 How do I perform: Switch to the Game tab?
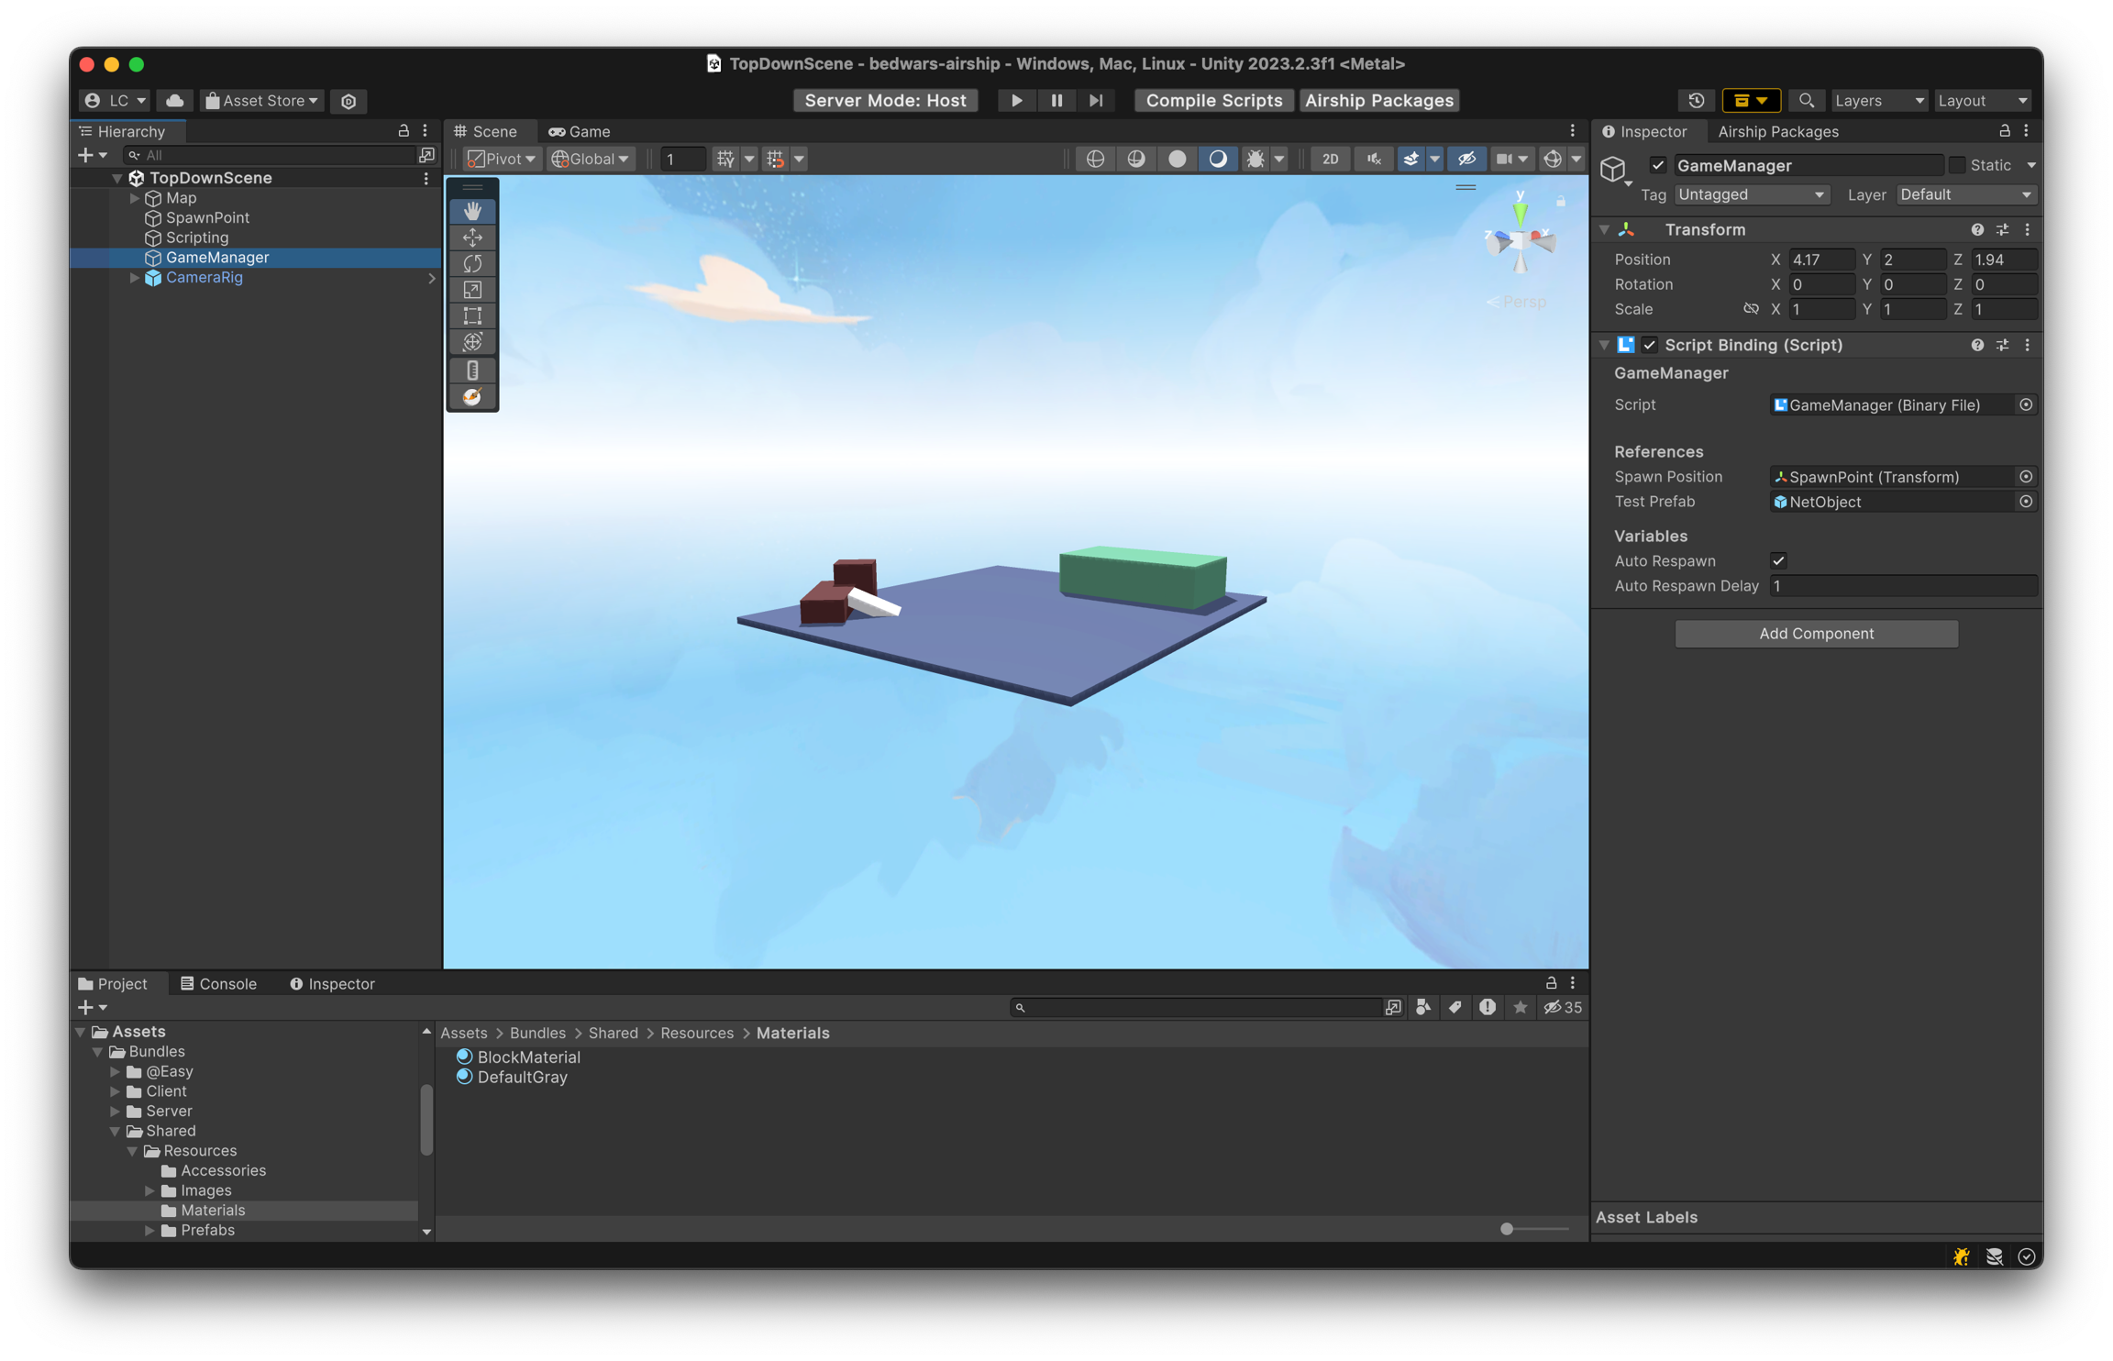coord(580,131)
